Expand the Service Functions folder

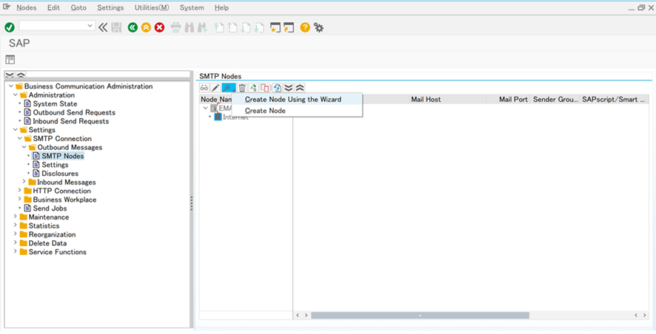click(x=16, y=252)
